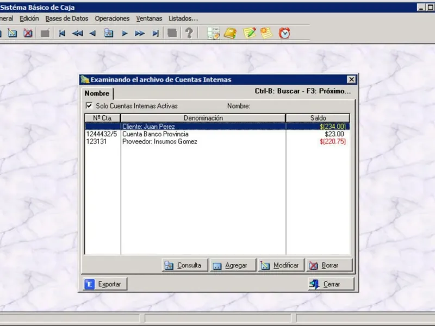435x326 pixels.
Task: Click the $(220.75) balance cell
Action: point(333,142)
